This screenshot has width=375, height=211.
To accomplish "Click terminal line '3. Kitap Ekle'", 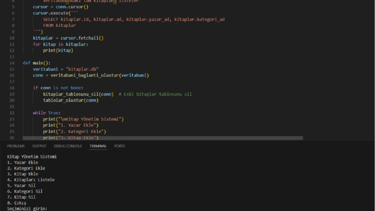I will (x=23, y=174).
